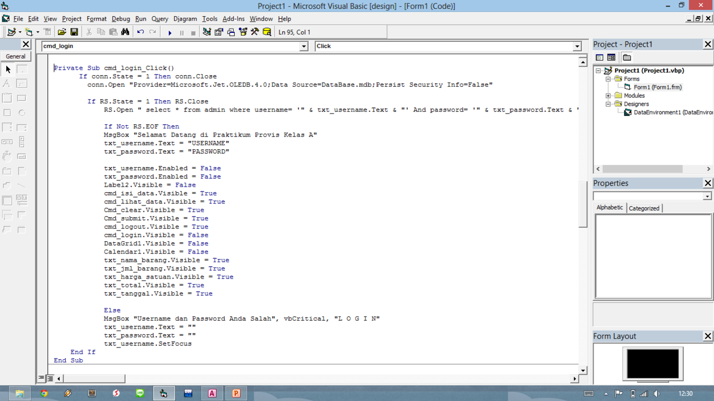Screen dimensions: 714x401
Task: Open the Project Explorer toolbar icon
Action: point(207,32)
